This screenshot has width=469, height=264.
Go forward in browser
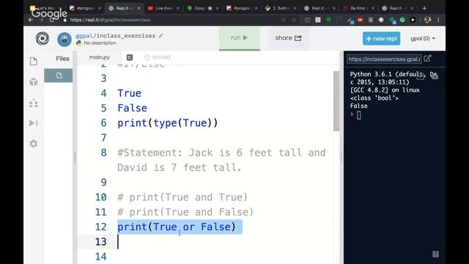[41, 20]
